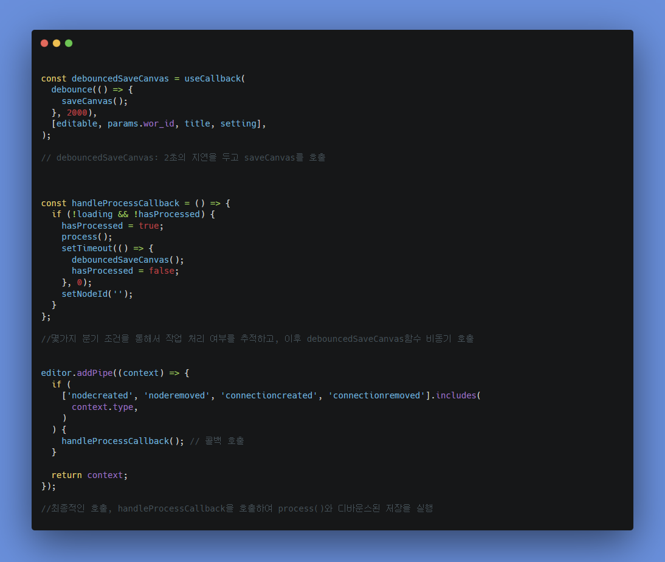Click the line "const handleProcessCallback = () => {"
The width and height of the screenshot is (665, 562).
click(136, 203)
